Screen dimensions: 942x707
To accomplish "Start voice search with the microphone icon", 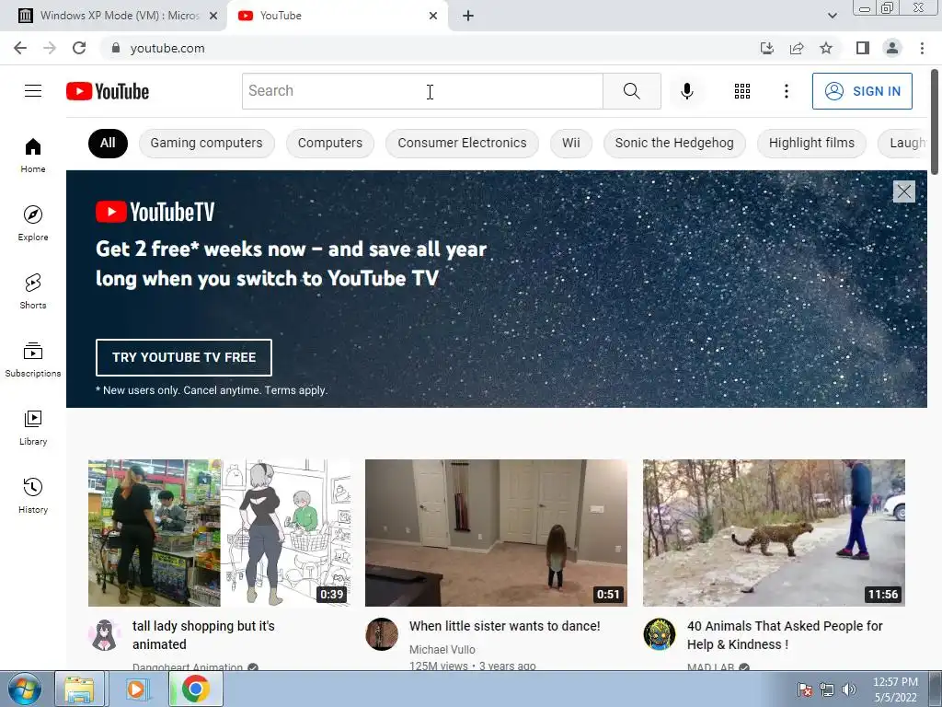I will 686,91.
